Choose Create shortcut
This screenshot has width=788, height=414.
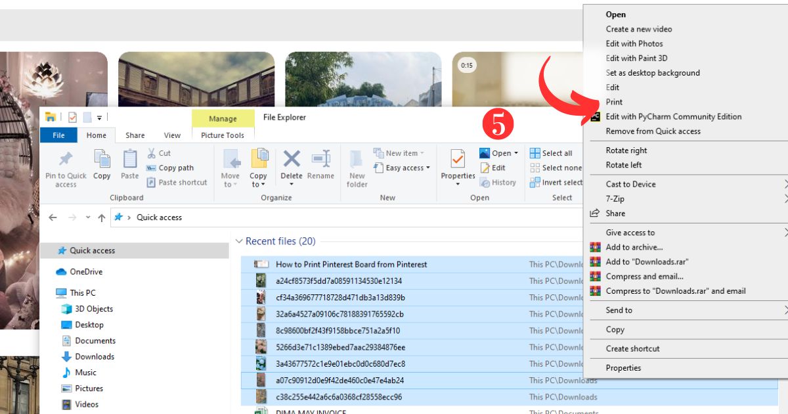(x=632, y=349)
